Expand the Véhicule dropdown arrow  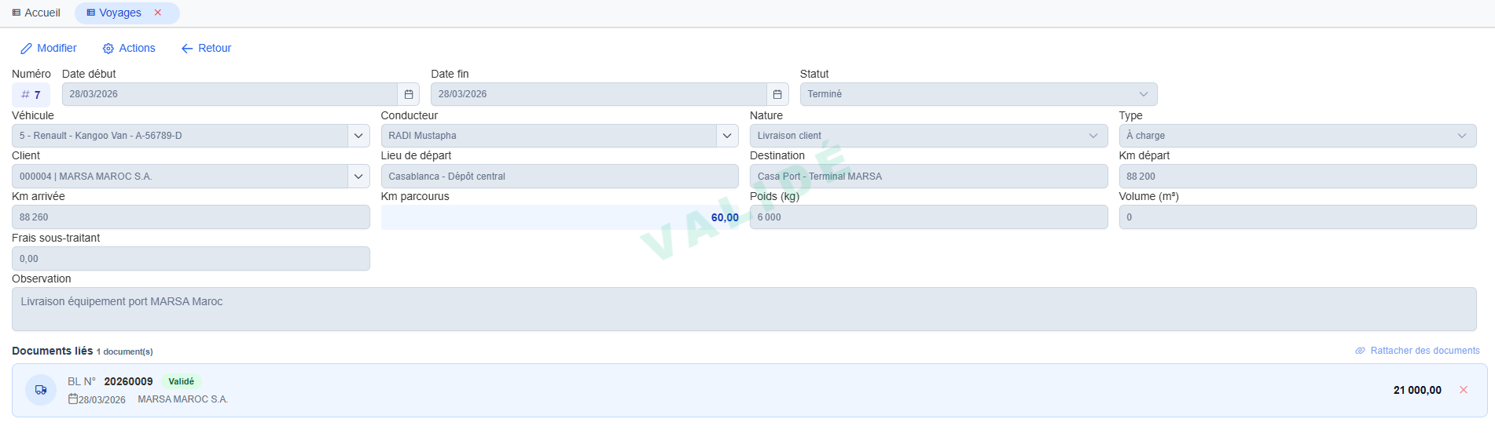[x=358, y=136]
